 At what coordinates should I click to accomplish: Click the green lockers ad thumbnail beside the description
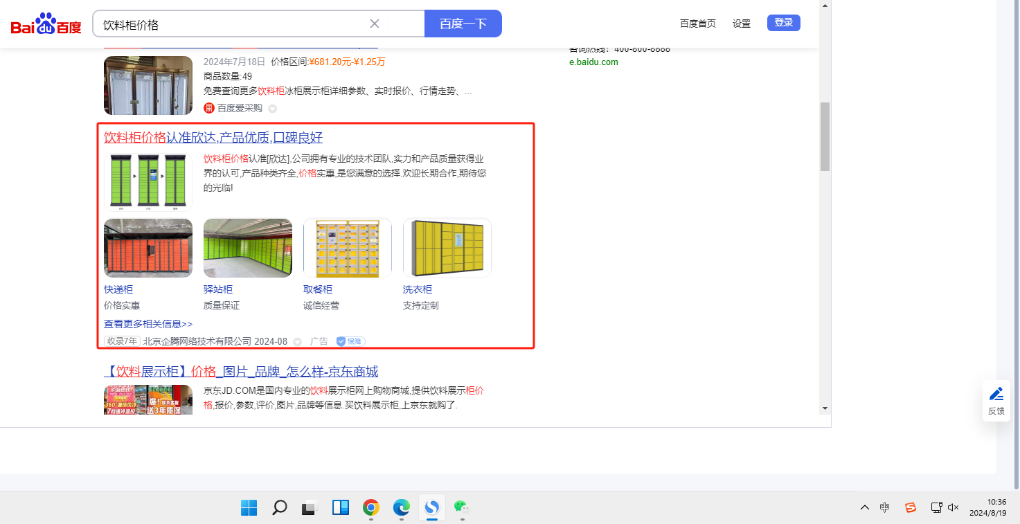pyautogui.click(x=148, y=181)
